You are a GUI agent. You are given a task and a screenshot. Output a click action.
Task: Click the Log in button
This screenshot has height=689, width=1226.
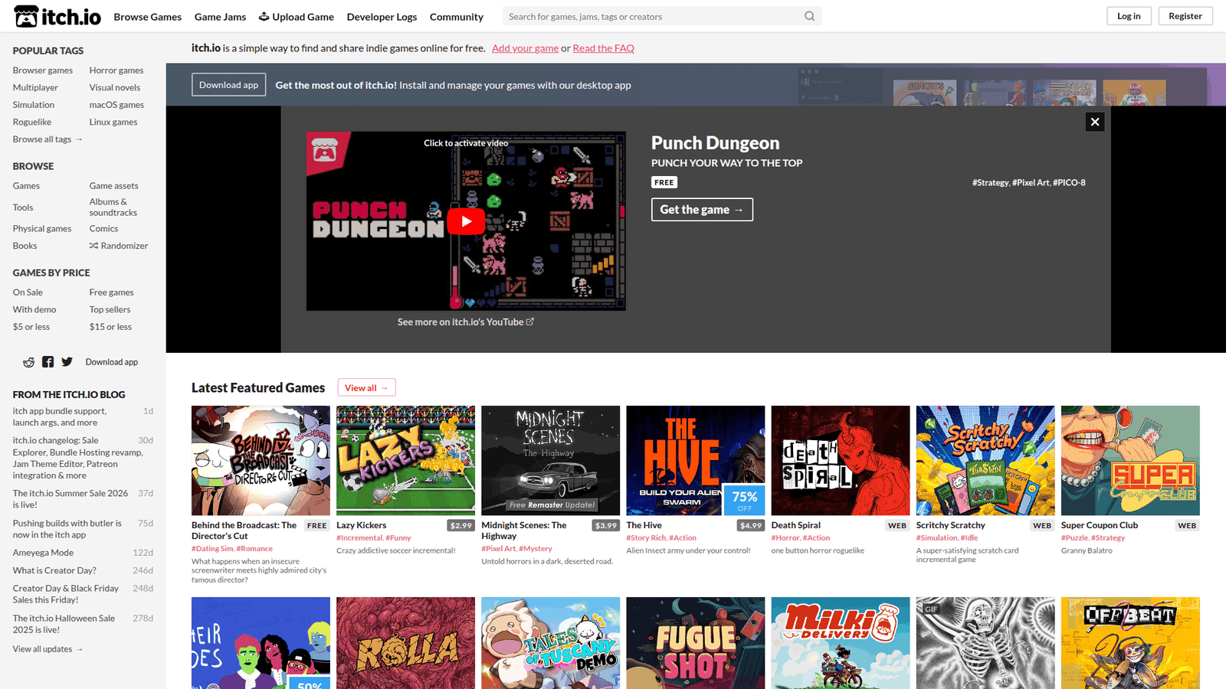point(1129,16)
